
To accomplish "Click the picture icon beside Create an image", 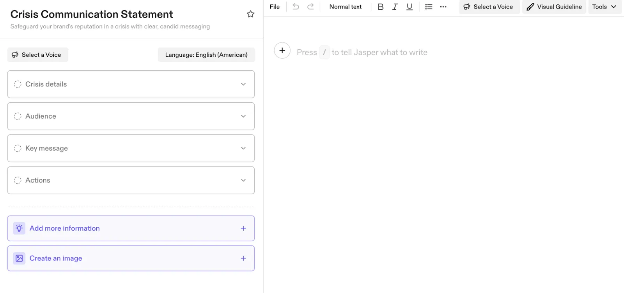I will point(19,258).
